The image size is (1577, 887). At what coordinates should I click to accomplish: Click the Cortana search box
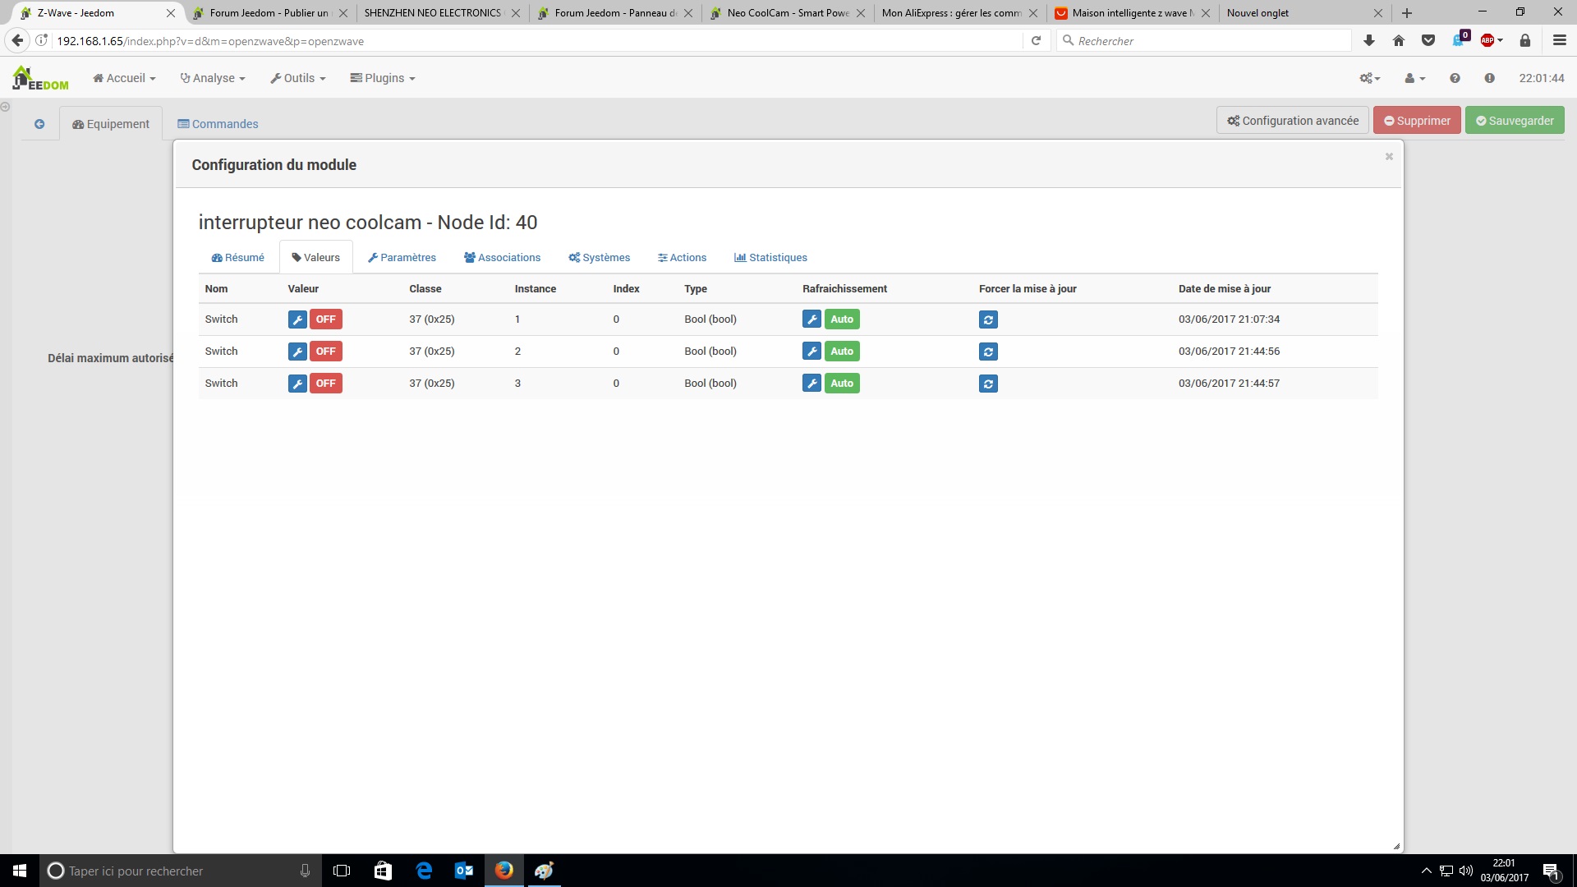(x=180, y=871)
